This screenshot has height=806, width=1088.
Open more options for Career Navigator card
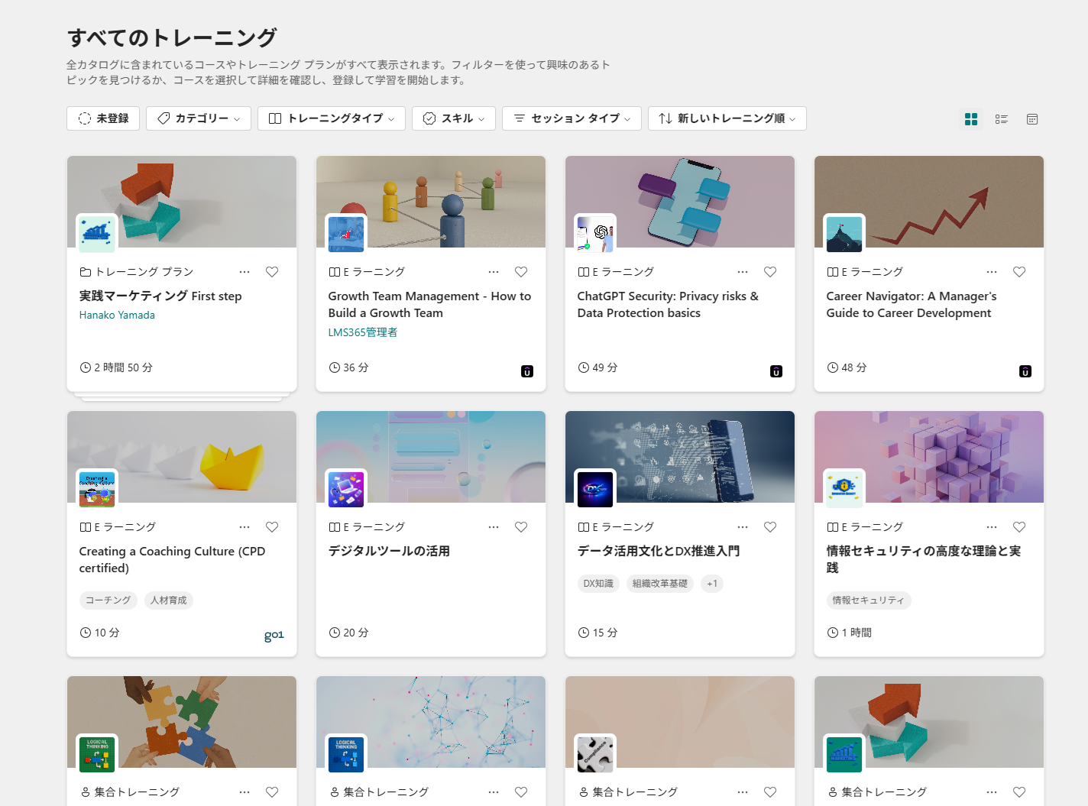click(992, 272)
